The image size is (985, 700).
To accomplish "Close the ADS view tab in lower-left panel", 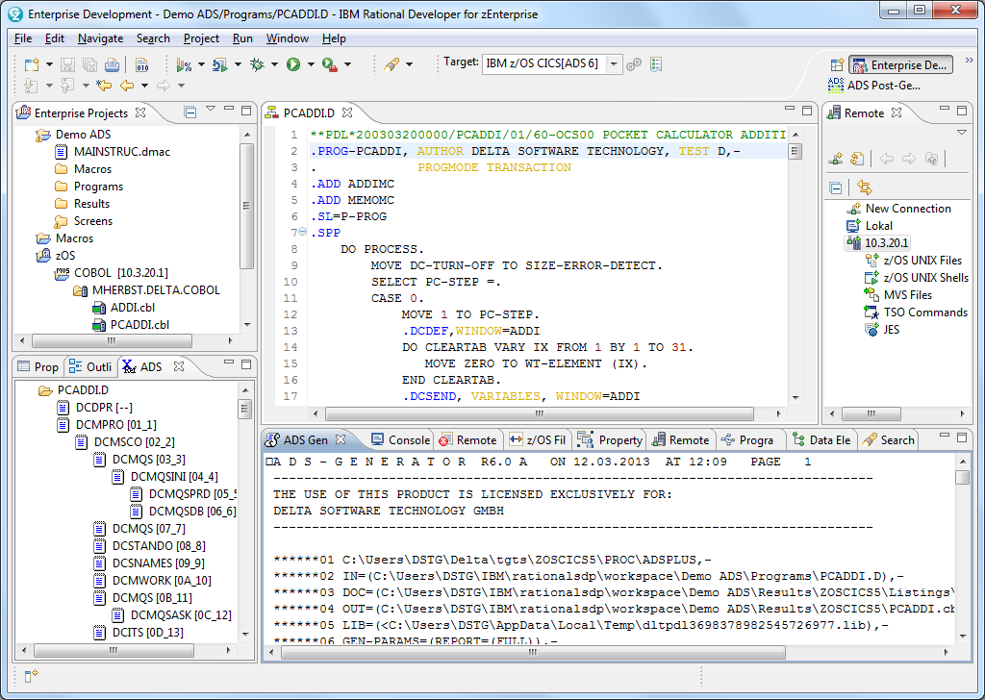I will tap(178, 366).
